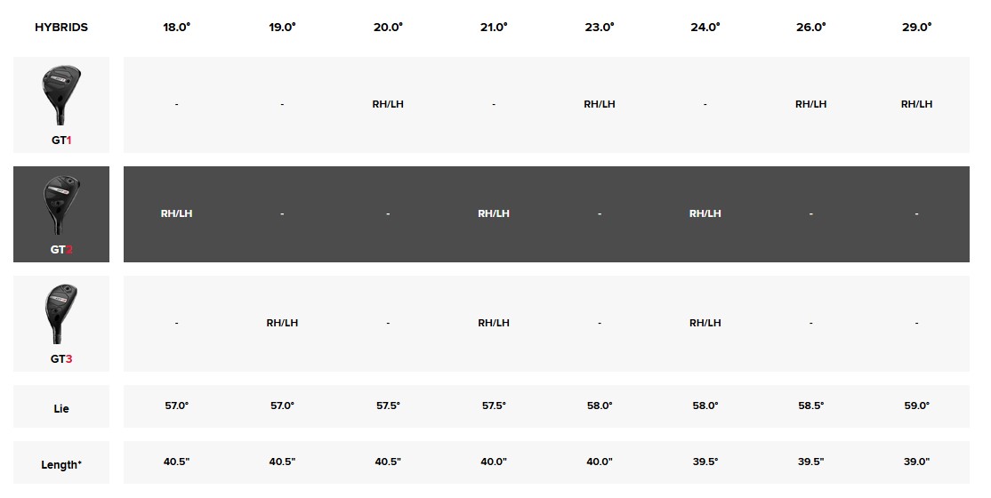Click the 39.0" length value

(916, 462)
